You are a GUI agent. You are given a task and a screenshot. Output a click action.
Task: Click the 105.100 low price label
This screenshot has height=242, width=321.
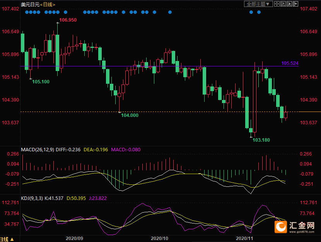point(41,82)
